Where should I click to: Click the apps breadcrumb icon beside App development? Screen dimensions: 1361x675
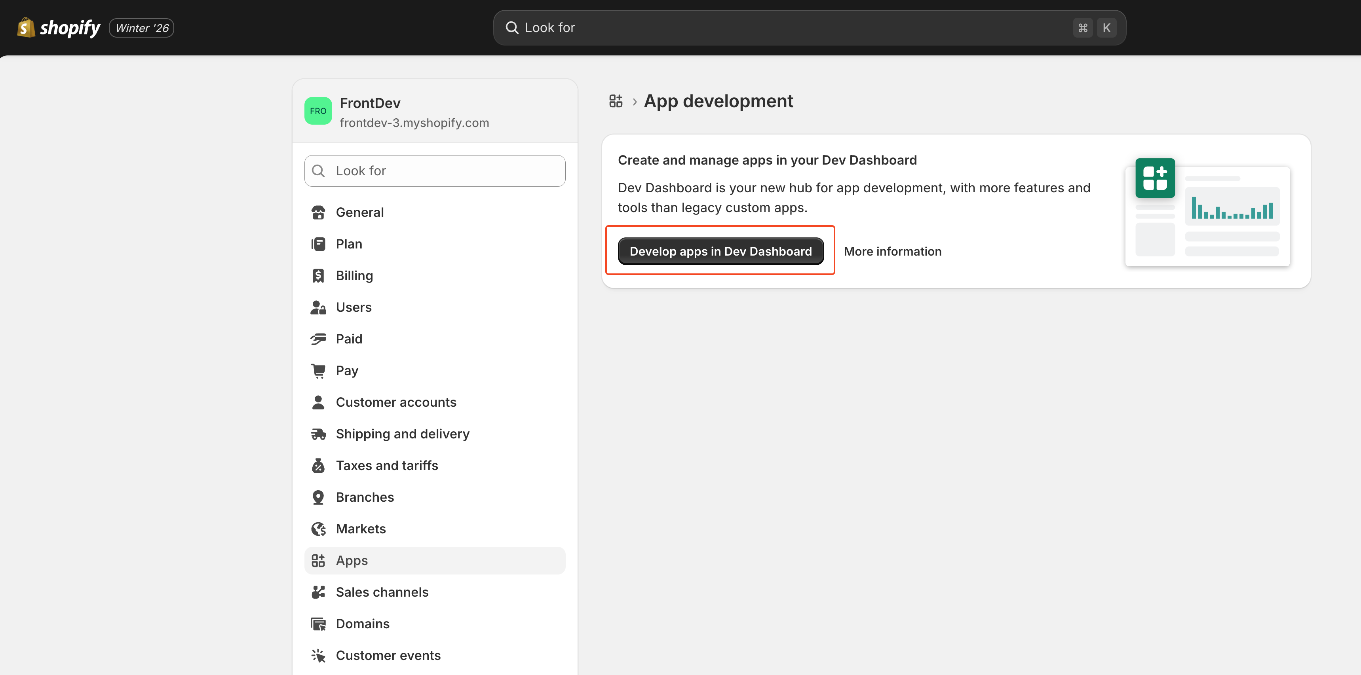[x=616, y=101]
